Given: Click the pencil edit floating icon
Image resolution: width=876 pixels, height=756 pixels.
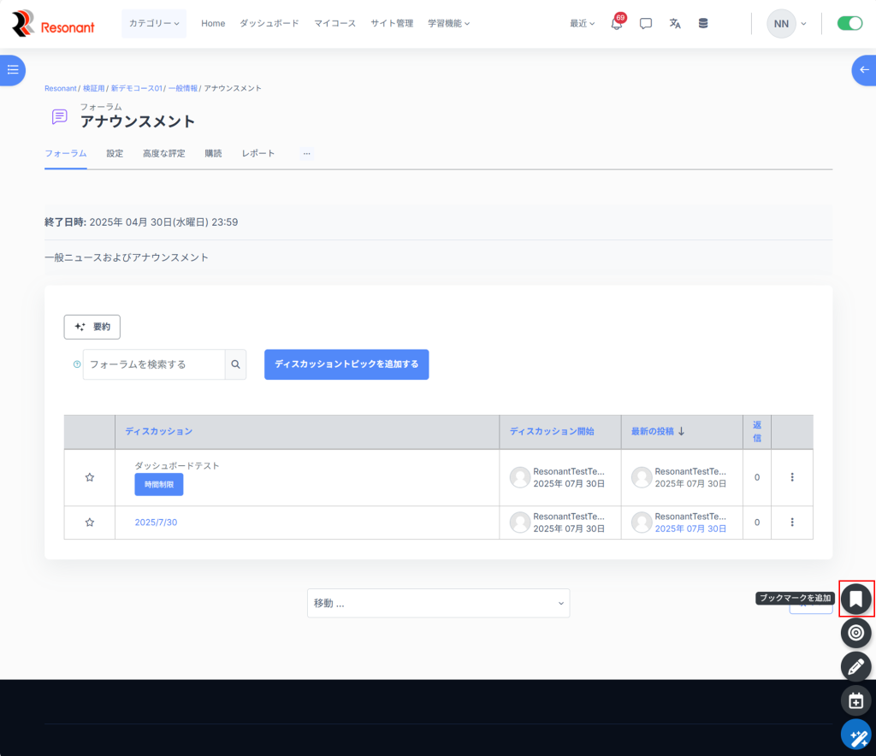Looking at the screenshot, I should pos(855,666).
